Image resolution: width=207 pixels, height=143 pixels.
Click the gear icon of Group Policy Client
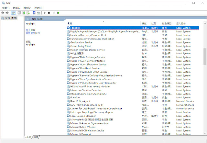coord(68,46)
